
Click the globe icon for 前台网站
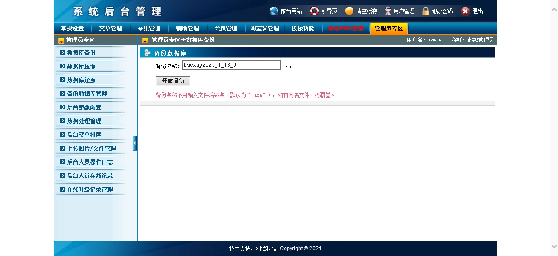tap(274, 11)
